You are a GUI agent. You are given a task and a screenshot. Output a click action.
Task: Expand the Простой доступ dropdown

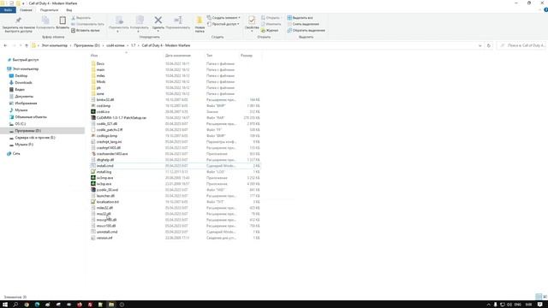(223, 24)
